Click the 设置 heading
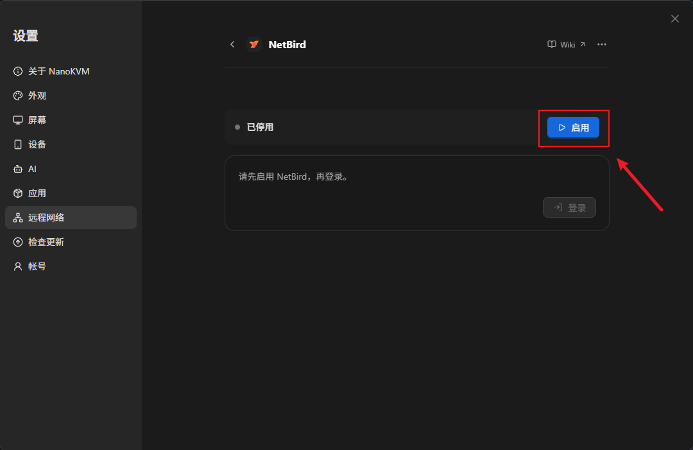The height and width of the screenshot is (450, 693). coord(26,36)
